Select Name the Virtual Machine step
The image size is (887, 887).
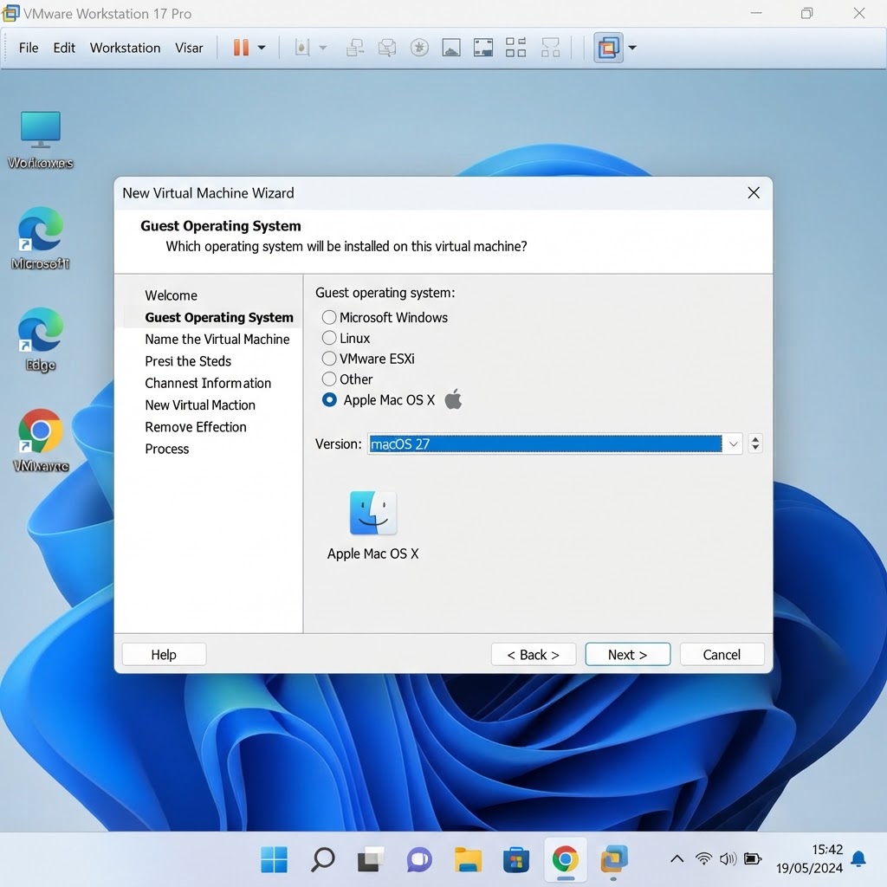coord(217,340)
